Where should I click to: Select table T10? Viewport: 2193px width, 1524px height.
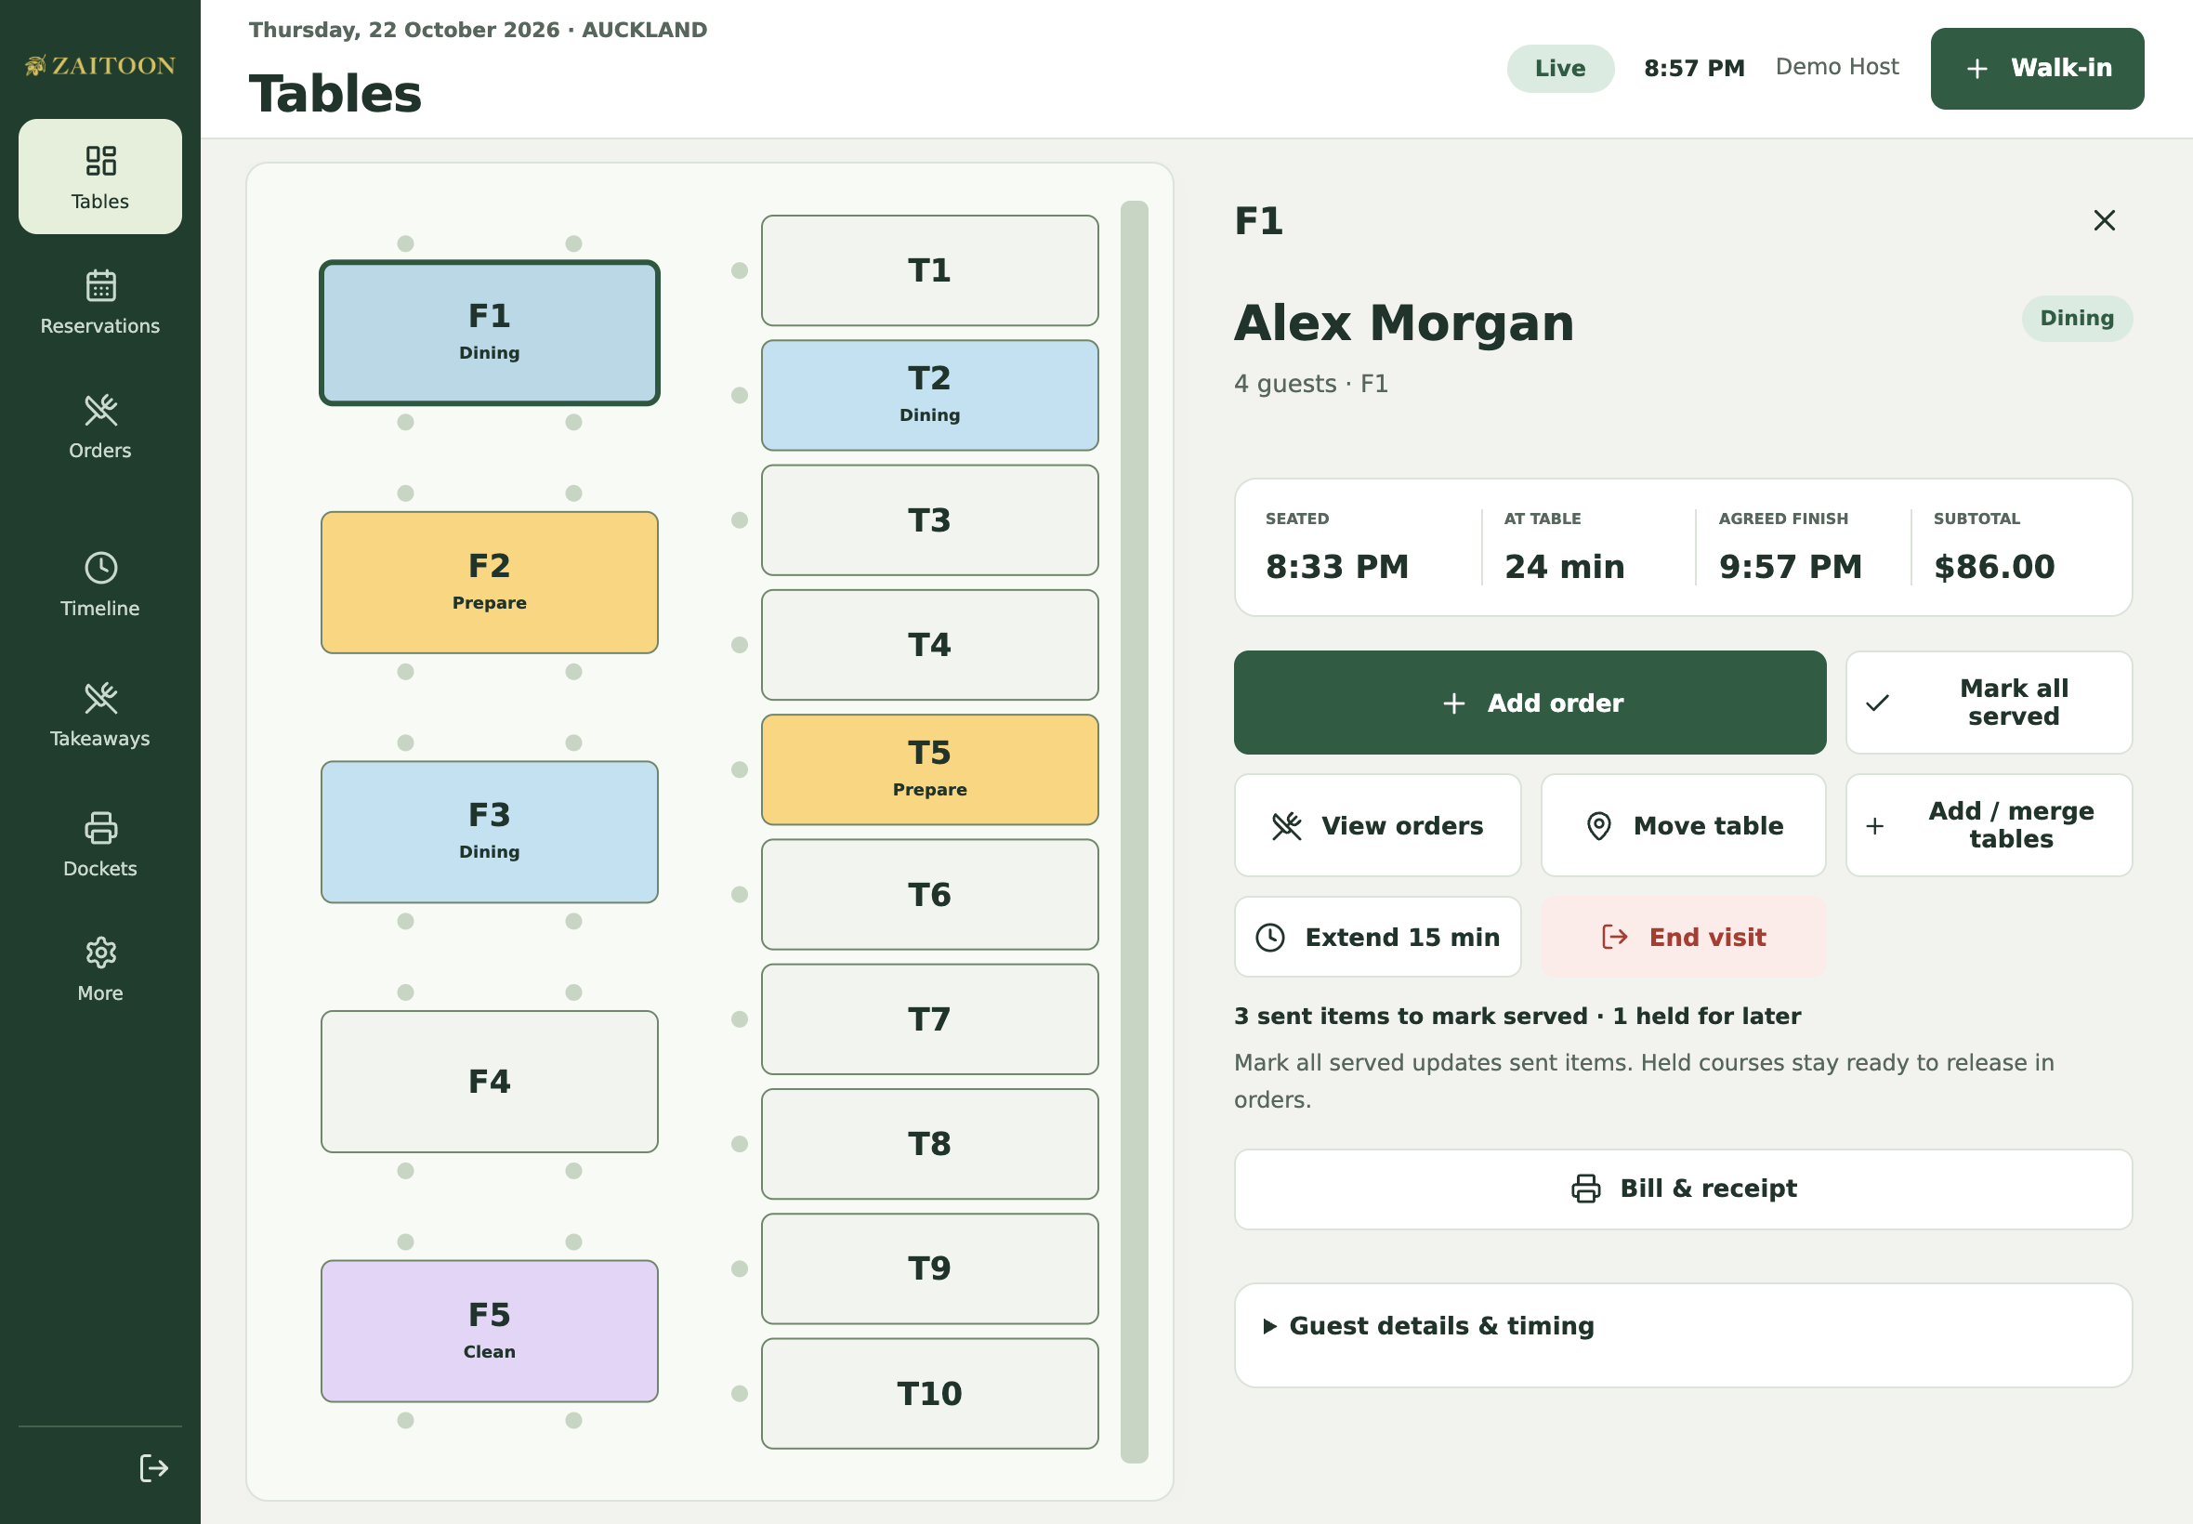(x=929, y=1394)
